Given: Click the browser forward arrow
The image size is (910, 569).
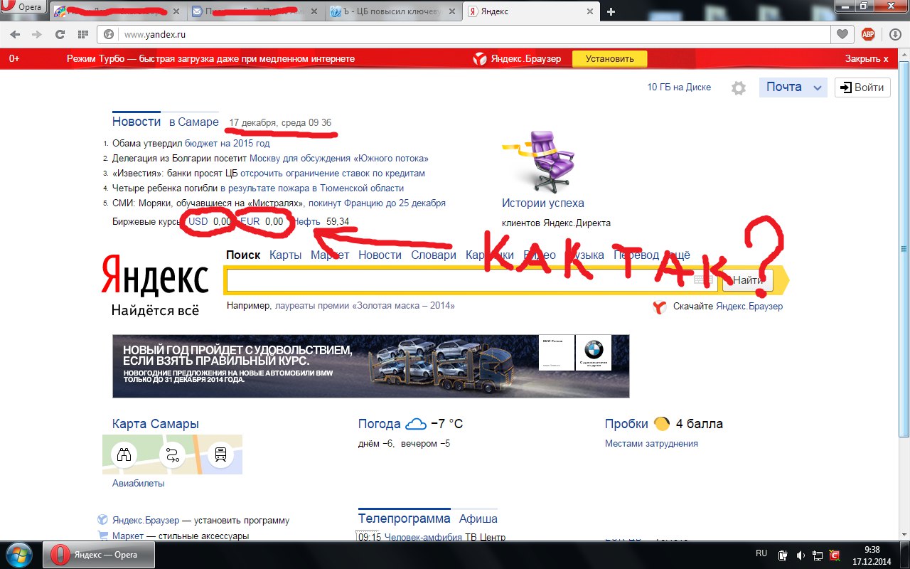Looking at the screenshot, I should 37,34.
